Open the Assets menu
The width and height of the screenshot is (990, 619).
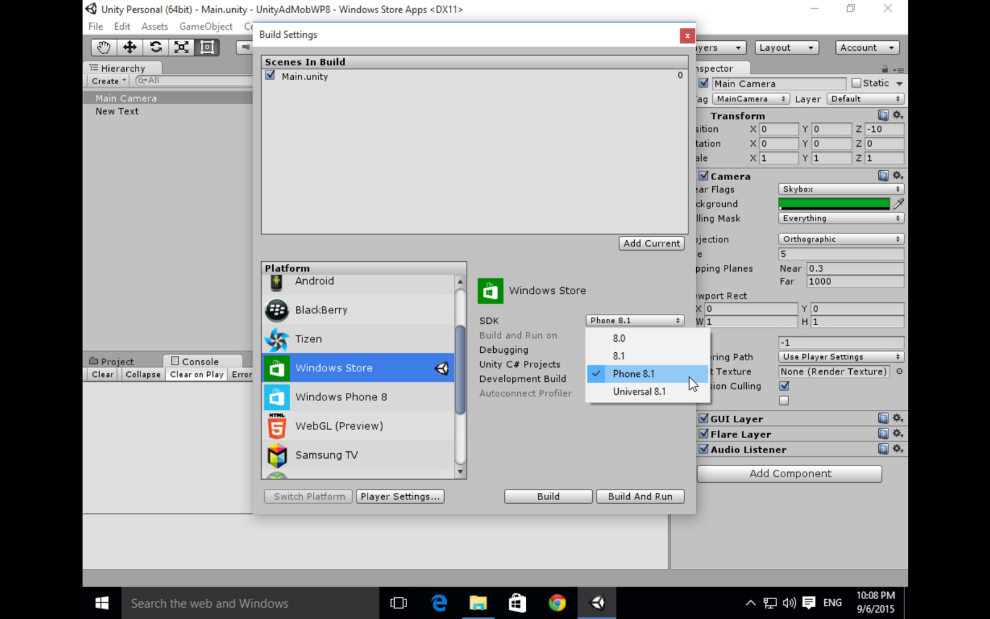click(155, 27)
